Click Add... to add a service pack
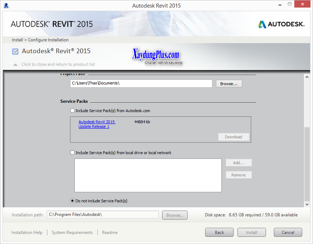313x244 pixels. coord(239,163)
